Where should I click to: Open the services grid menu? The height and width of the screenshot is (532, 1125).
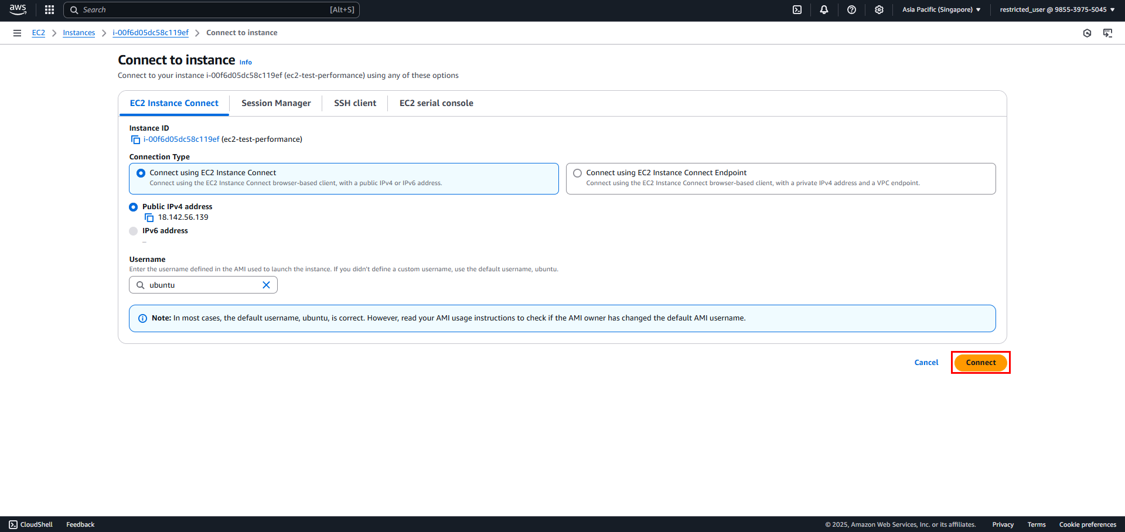(49, 9)
